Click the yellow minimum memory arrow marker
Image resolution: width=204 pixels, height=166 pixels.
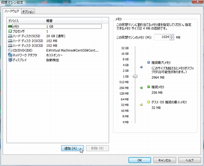pyautogui.click(x=141, y=105)
